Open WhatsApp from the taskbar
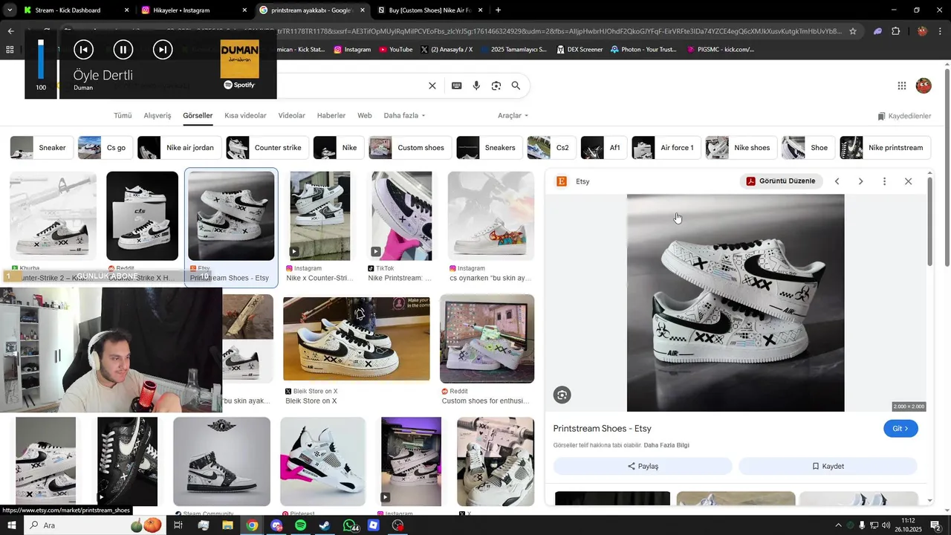Viewport: 951px width, 535px height. [x=349, y=525]
